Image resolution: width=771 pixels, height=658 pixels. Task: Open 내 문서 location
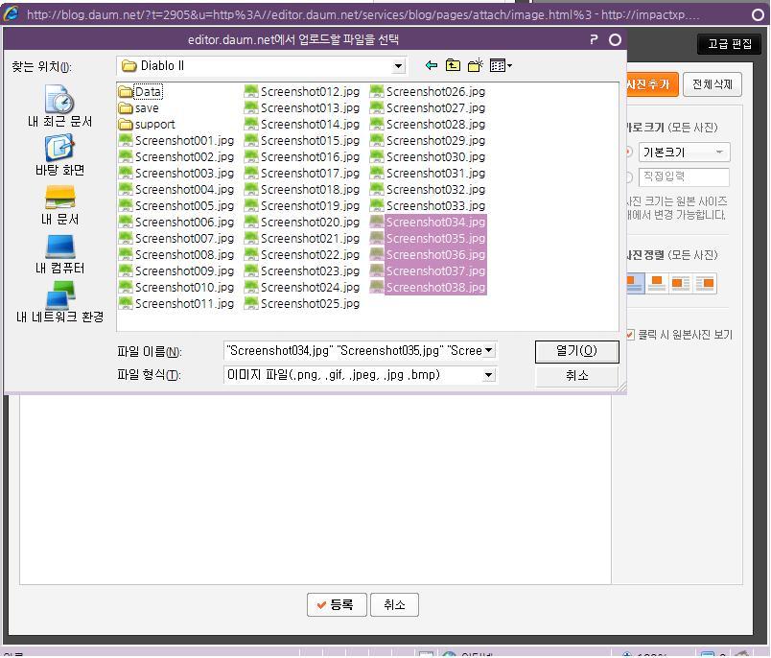(x=60, y=204)
